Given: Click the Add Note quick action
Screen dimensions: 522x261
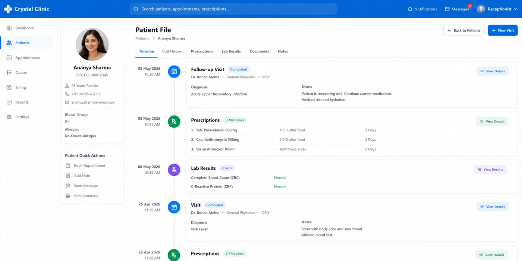Looking at the screenshot, I should point(78,176).
